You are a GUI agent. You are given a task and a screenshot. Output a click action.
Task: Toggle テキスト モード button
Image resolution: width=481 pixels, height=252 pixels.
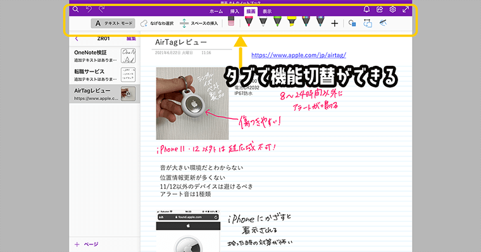(x=113, y=23)
